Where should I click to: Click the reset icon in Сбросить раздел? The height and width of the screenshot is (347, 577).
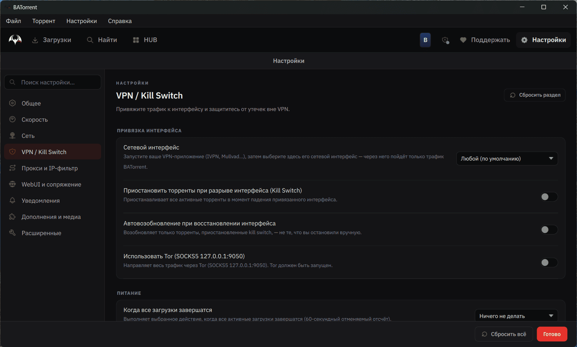pos(513,95)
